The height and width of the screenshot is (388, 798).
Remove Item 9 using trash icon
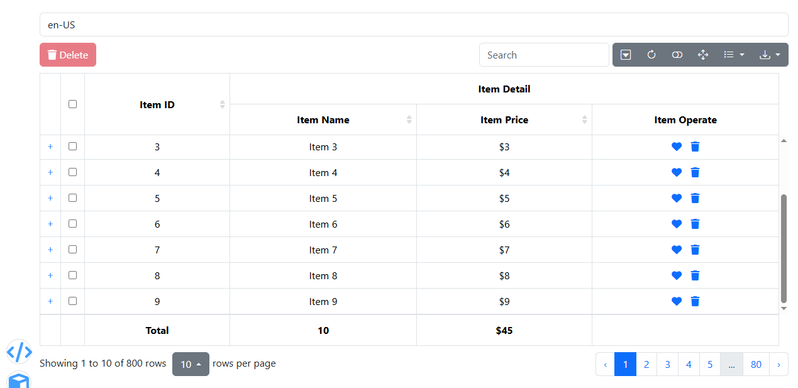(695, 301)
